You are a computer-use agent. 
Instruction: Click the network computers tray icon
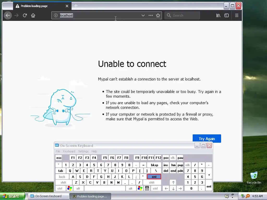(243, 196)
